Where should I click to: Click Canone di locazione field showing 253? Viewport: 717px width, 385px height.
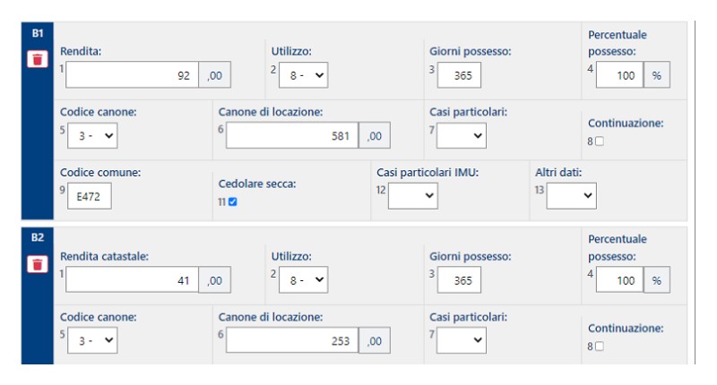pyautogui.click(x=292, y=340)
